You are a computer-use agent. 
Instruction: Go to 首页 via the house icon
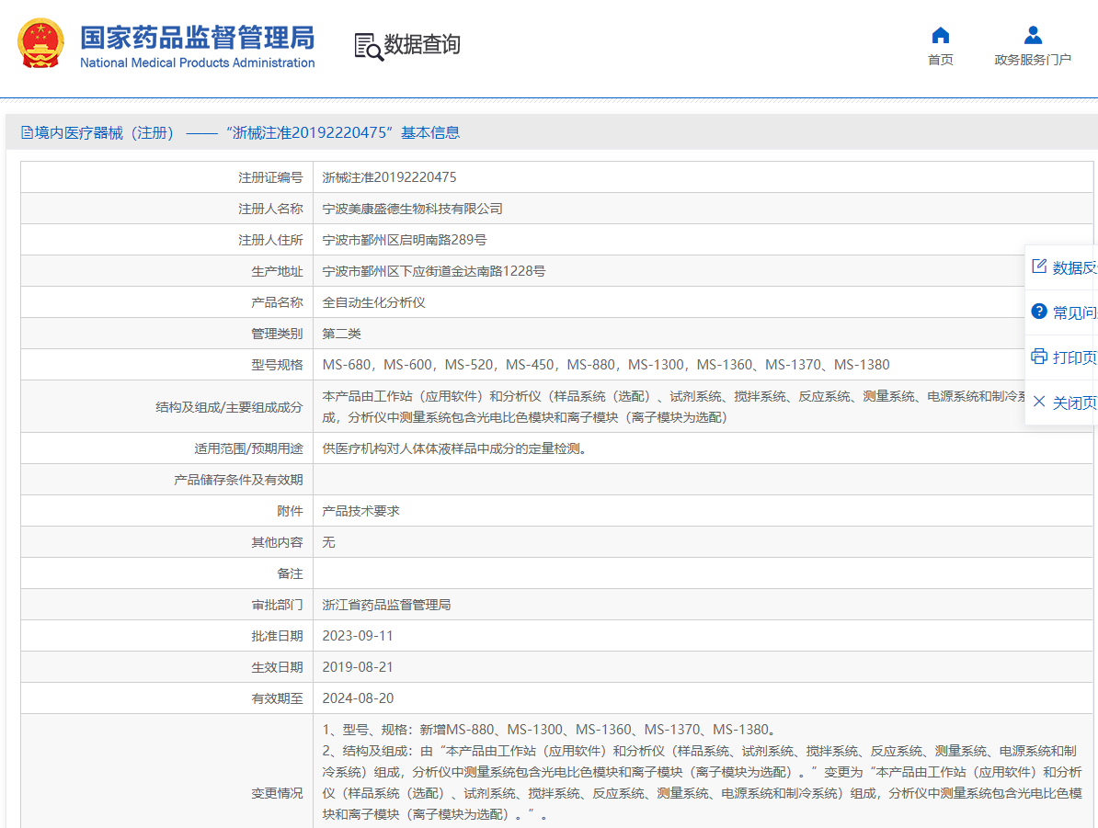tap(941, 35)
